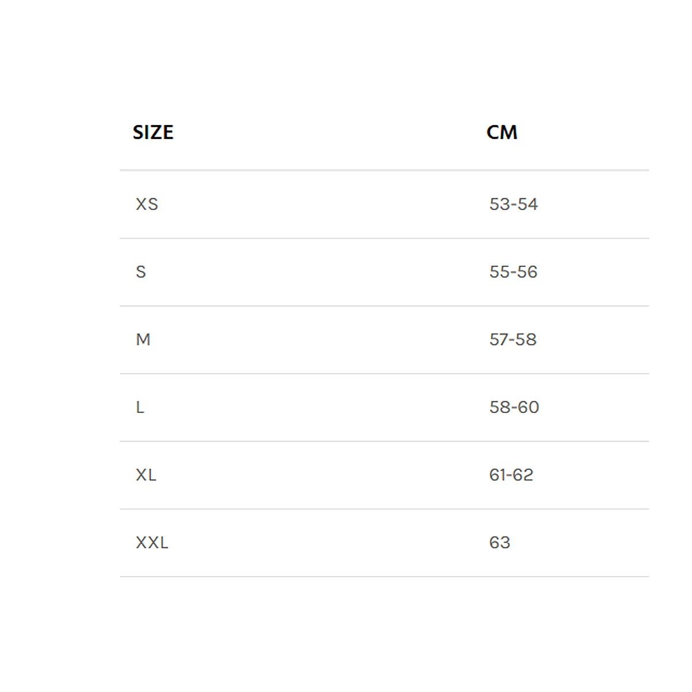Click the divider line under the header row
Viewport: 692px width, 692px height.
[384, 170]
